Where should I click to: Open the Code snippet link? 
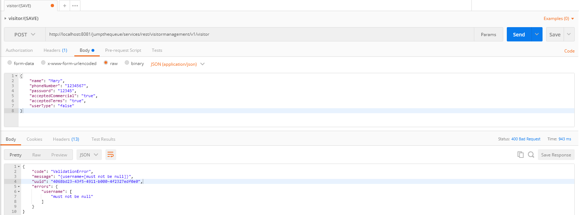coord(569,51)
